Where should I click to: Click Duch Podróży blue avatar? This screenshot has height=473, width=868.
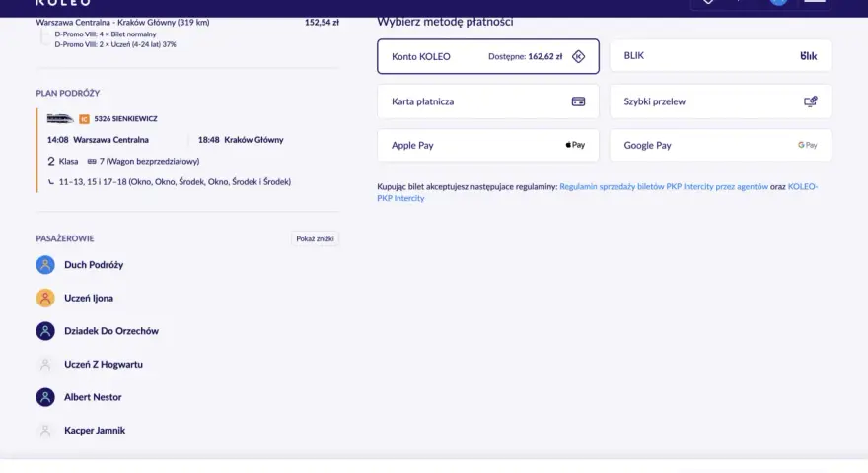click(x=45, y=265)
